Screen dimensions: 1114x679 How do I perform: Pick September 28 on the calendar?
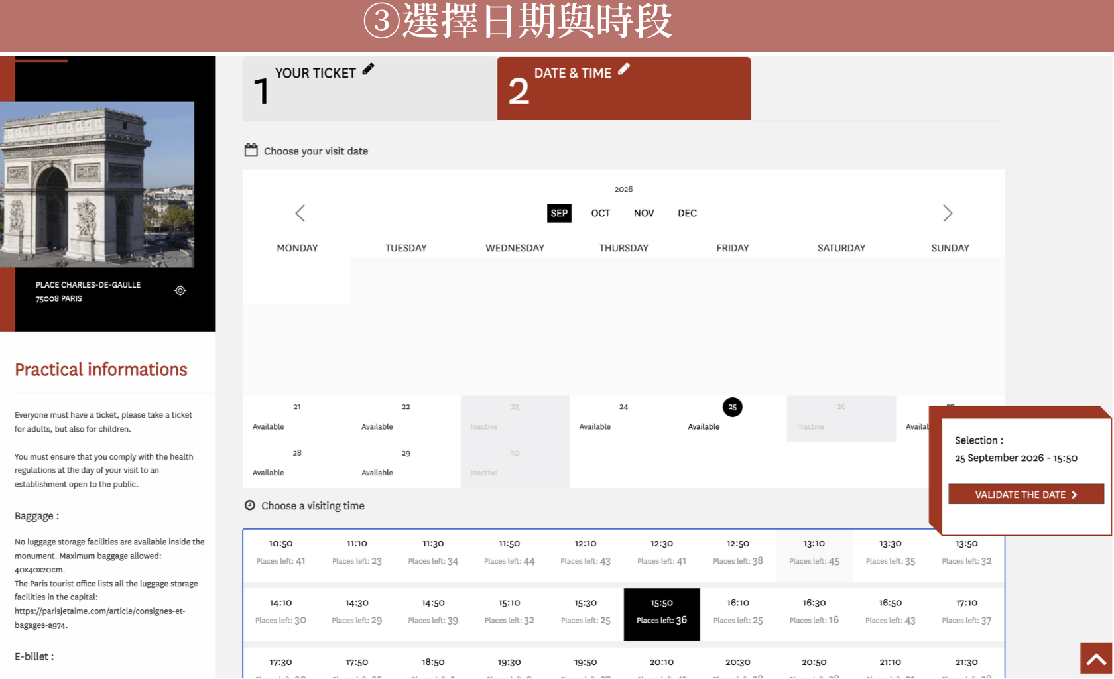[297, 464]
